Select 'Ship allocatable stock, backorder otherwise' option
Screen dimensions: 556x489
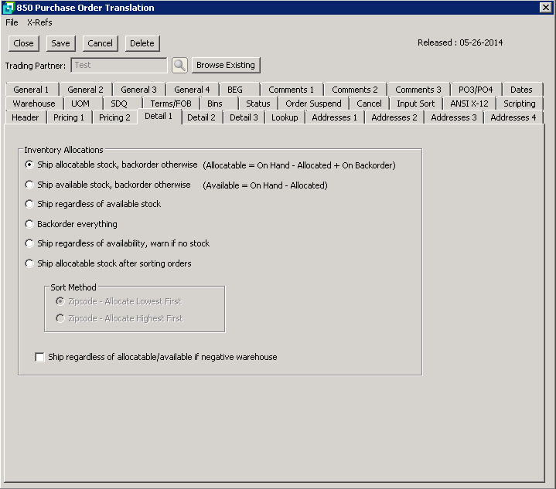[30, 165]
